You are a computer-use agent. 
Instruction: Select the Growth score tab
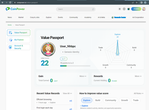point(125,100)
